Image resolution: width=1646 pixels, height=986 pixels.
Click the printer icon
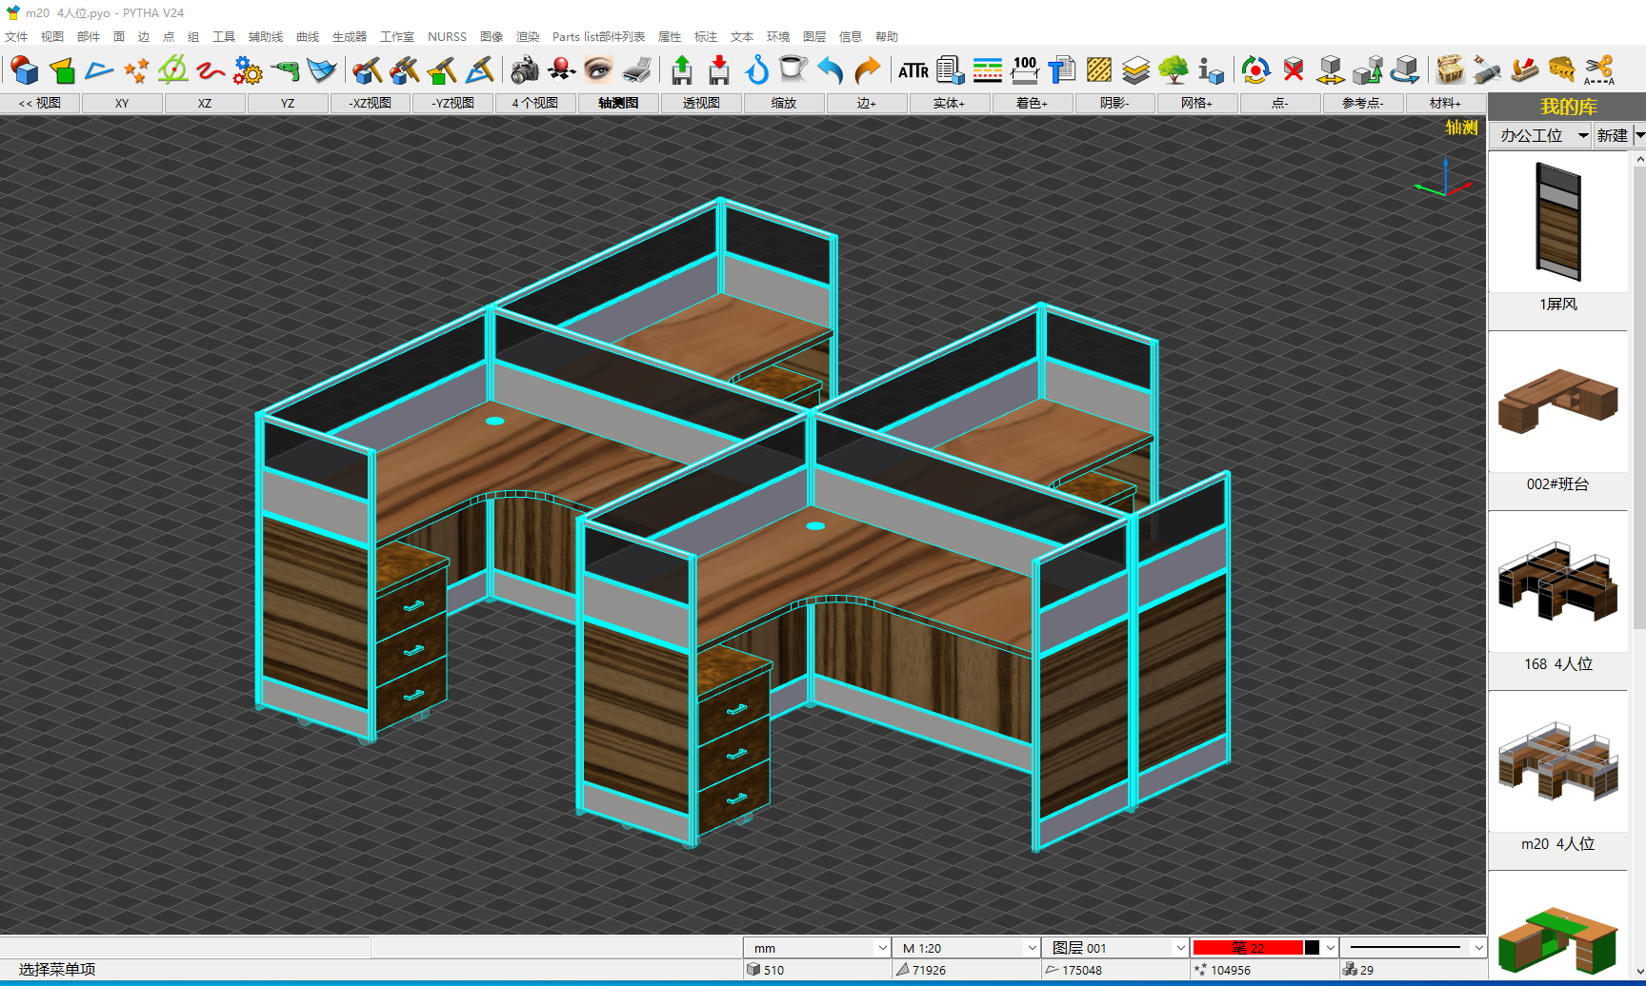pyautogui.click(x=636, y=70)
